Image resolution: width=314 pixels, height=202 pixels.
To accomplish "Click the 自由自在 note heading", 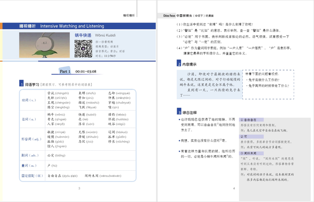I will click(252, 120).
